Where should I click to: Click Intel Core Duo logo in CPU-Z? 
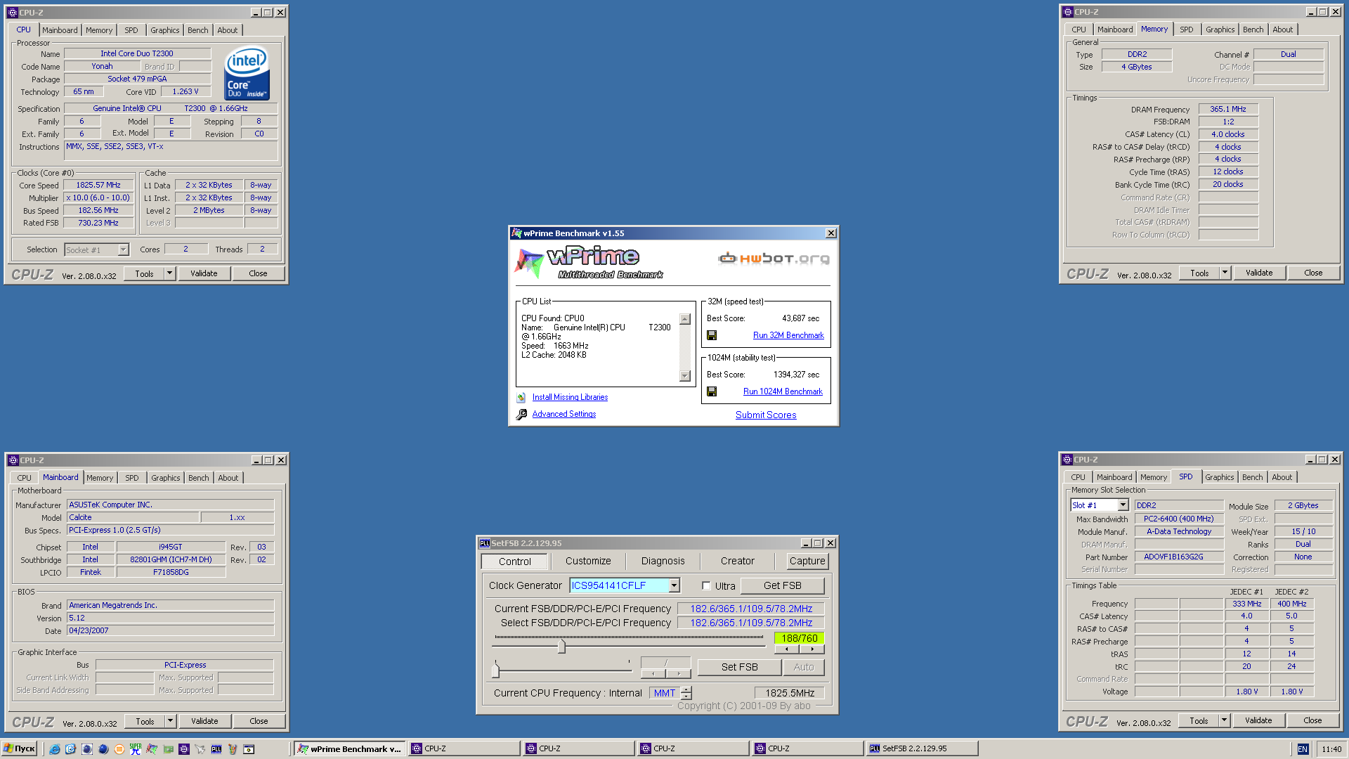(247, 73)
